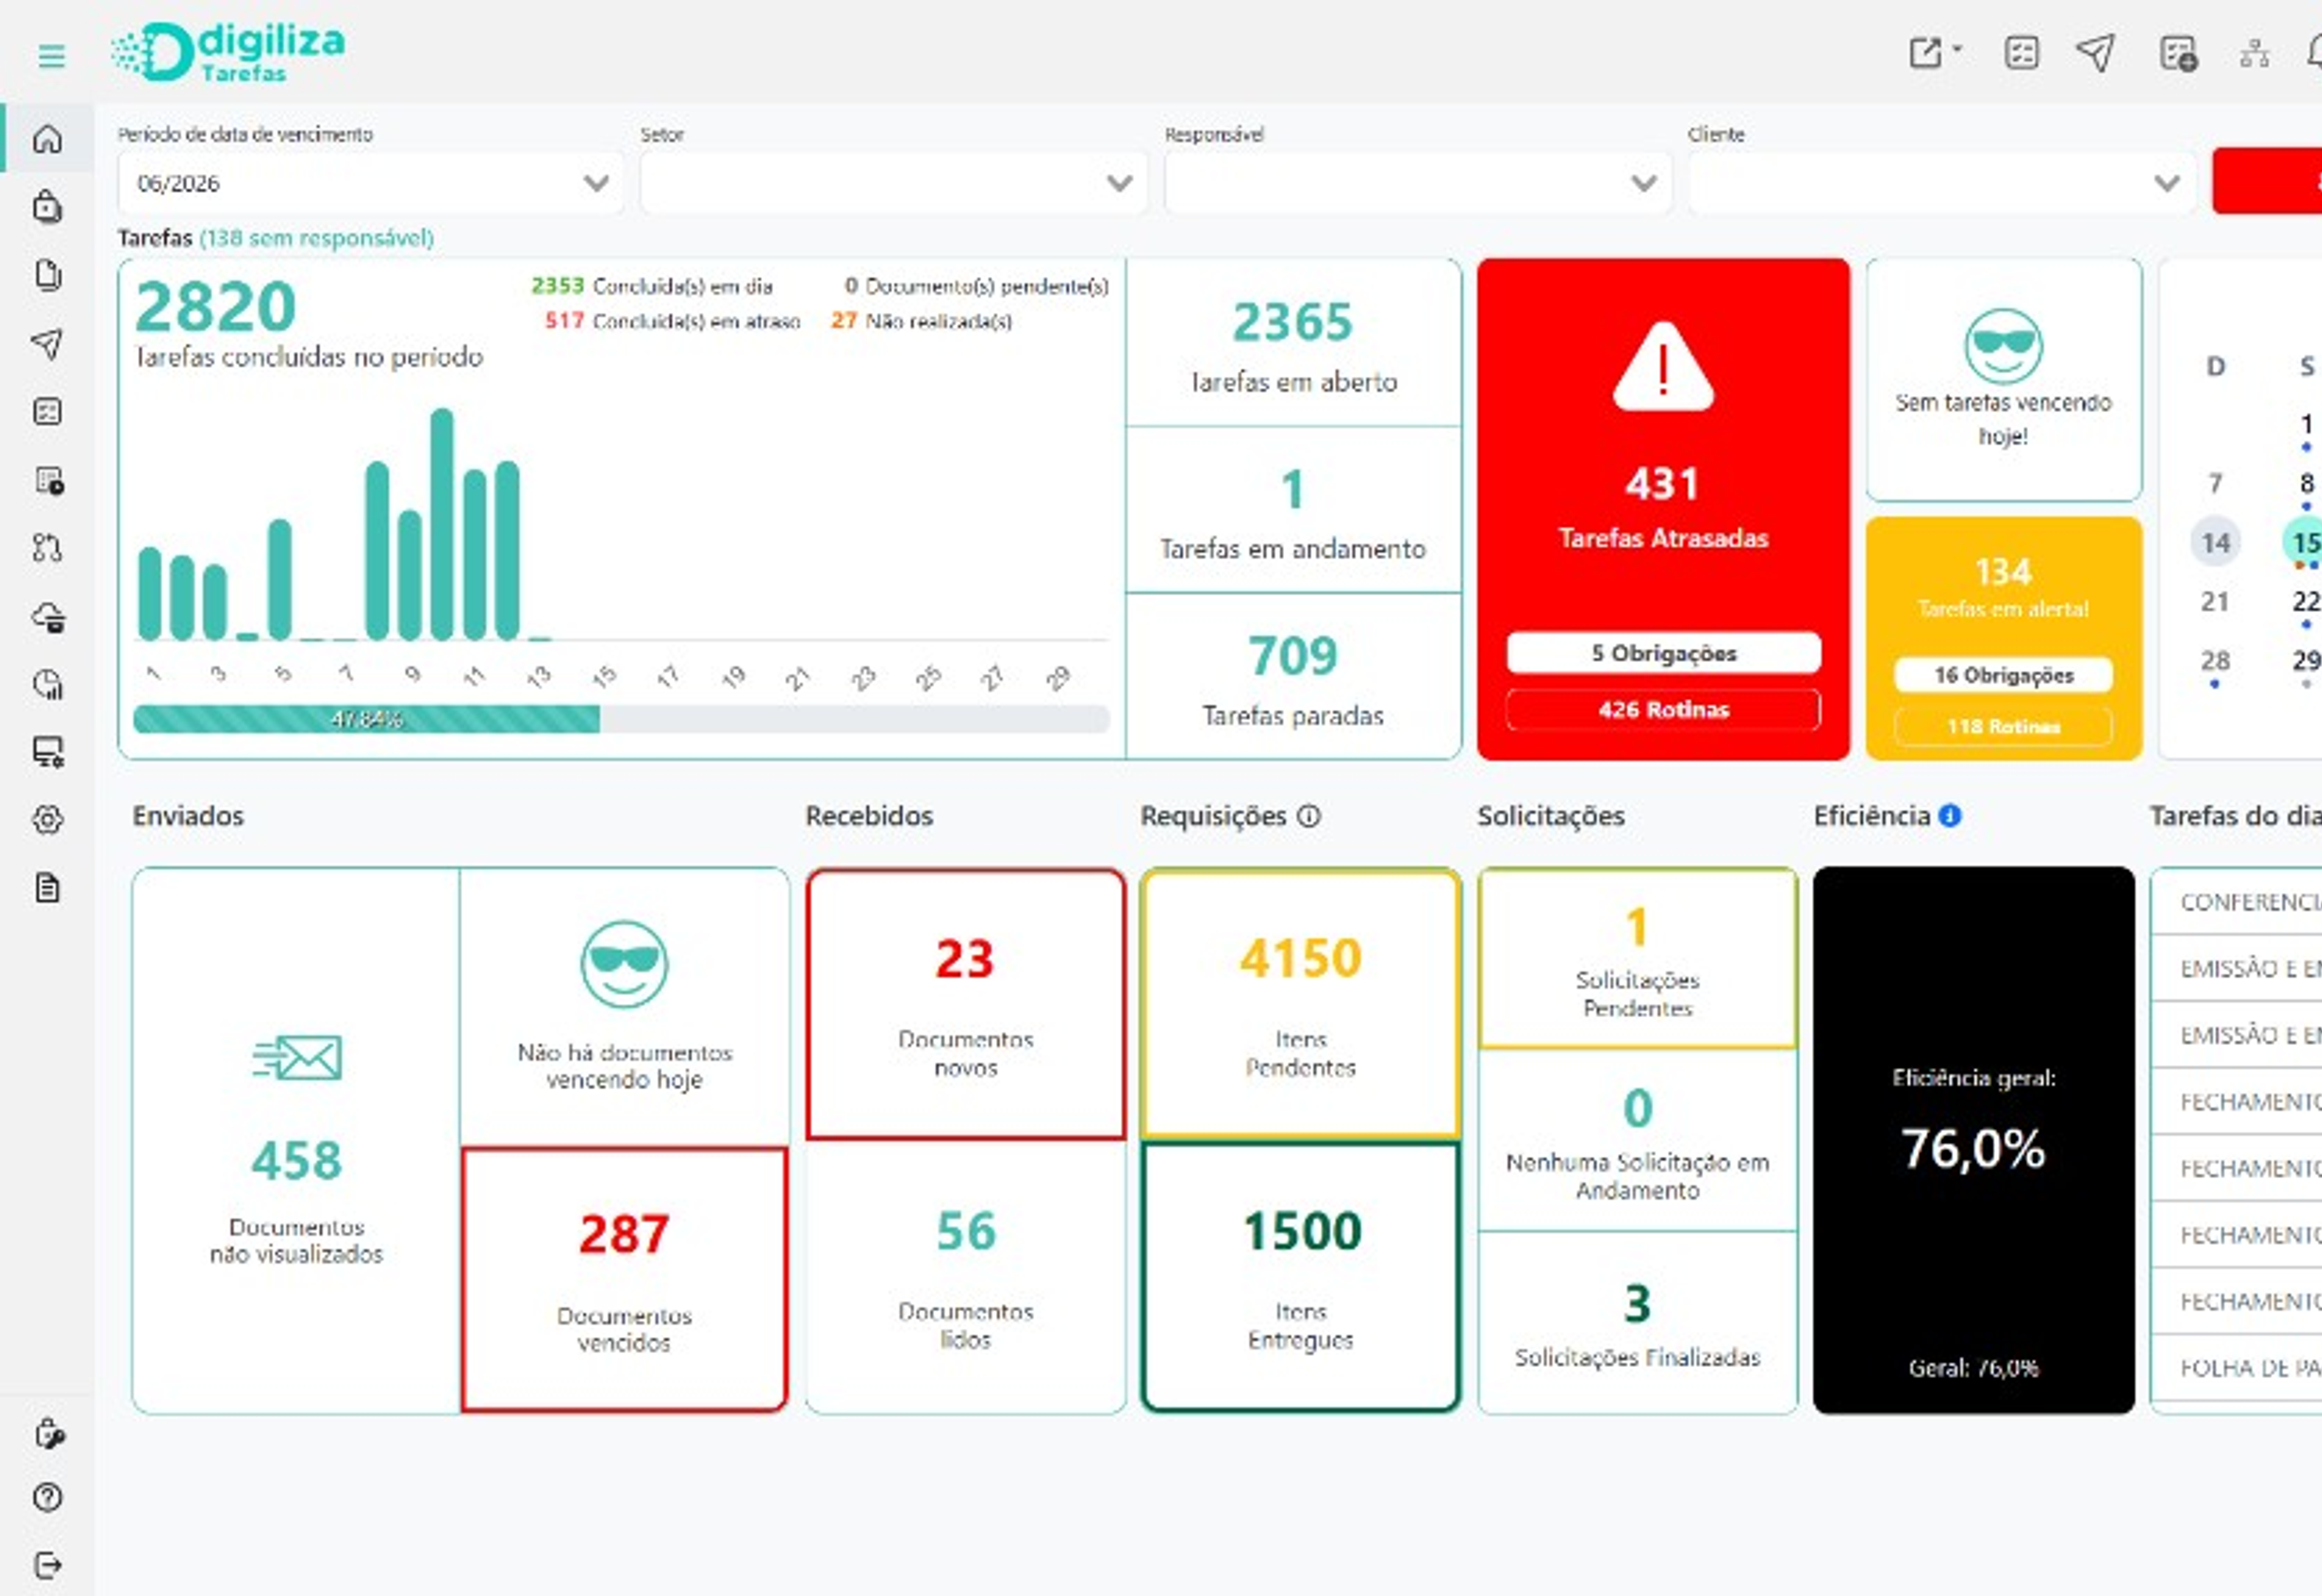Open the help question mark icon
2322x1596 pixels.
[x=47, y=1497]
